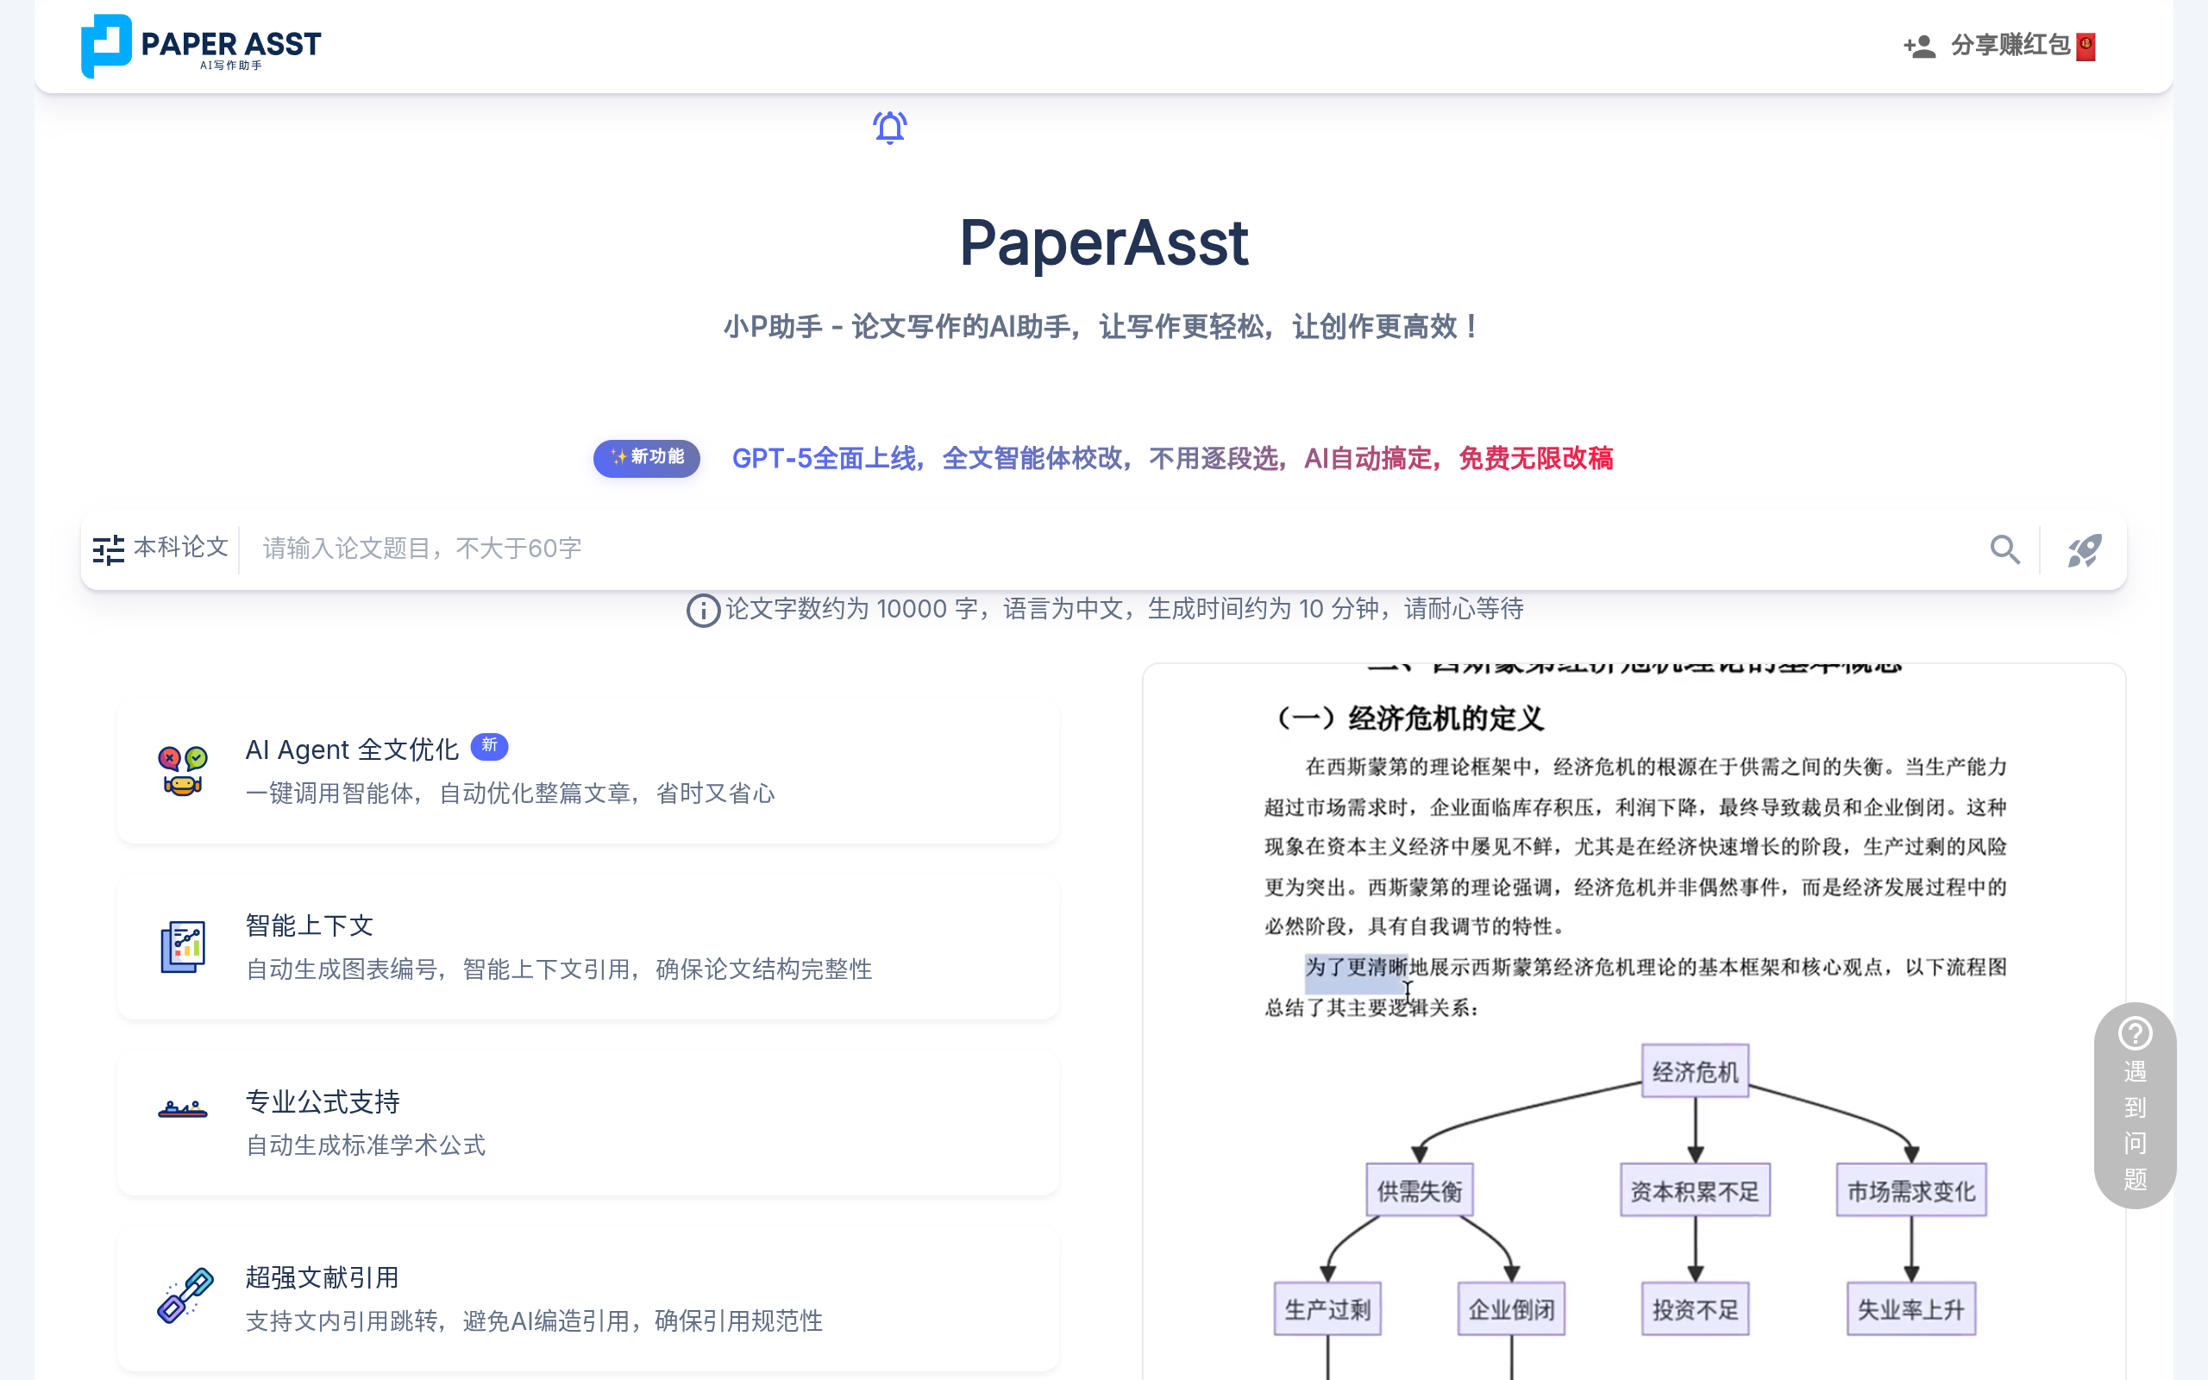
Task: Open the GPT-5全面上线 announcement link
Action: pos(1172,458)
